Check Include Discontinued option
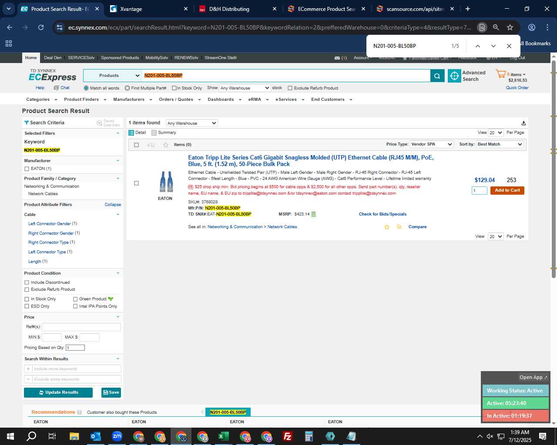The image size is (557, 445). 27,282
